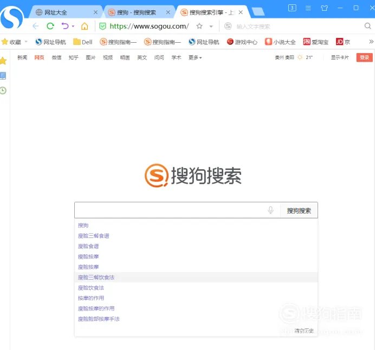Select suggestion 瘦脸脸部按摩手法
This screenshot has width=375, height=350.
click(x=99, y=319)
